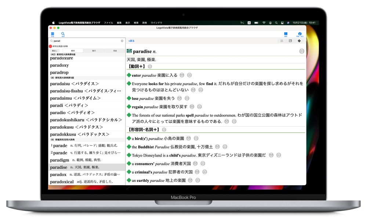Screen dimensions: 367x220
Task: Select the 'paradokushikaru <パラドクシカル>' entry
Action: pyautogui.click(x=87, y=120)
